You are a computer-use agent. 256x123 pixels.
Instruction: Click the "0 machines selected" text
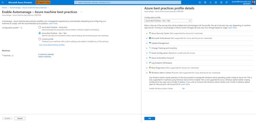pos(46,54)
